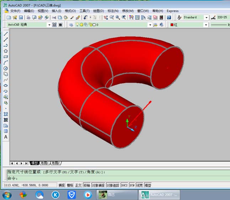Open the Layer Properties Manager icon
Screen dimensions: 230x200
click(71, 25)
